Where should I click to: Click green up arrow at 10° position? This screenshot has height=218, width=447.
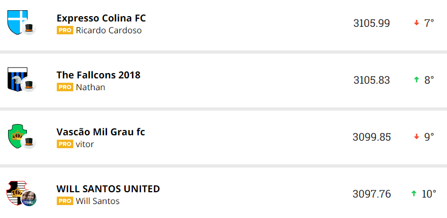414,194
